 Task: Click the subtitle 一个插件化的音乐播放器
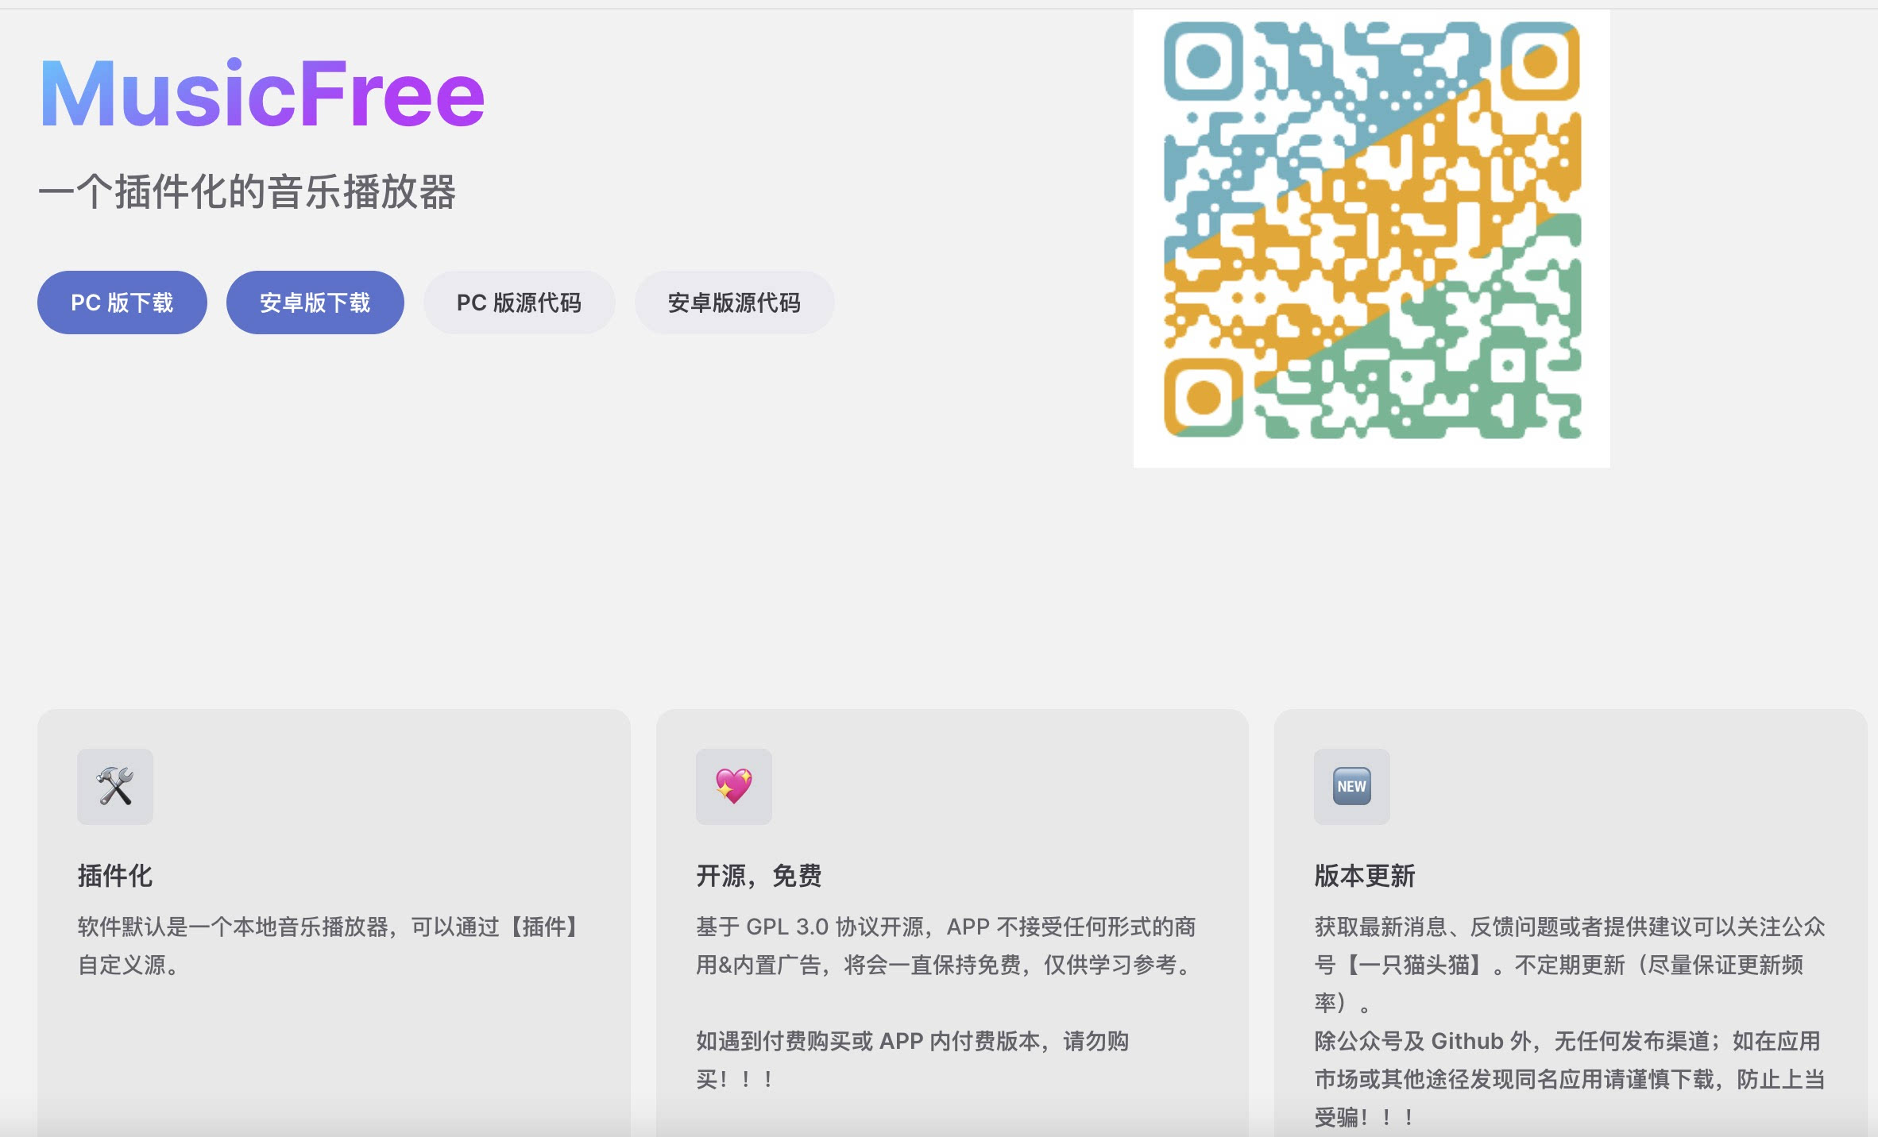[247, 192]
